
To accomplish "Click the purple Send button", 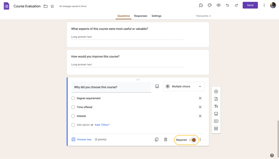I will pyautogui.click(x=250, y=5).
